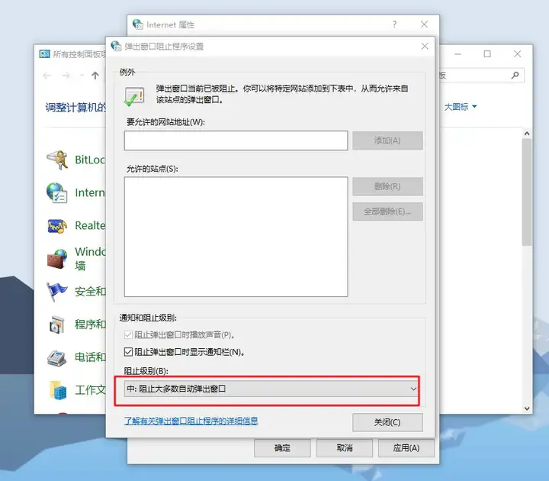The image size is (549, 481).
Task: Click the 要允许的网站地址 input field
Action: [236, 140]
